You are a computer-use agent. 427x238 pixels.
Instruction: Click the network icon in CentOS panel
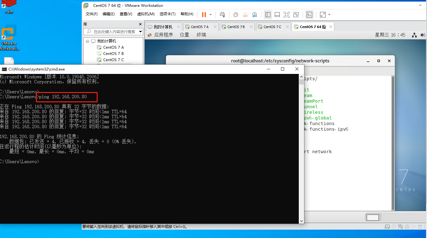coord(414,35)
